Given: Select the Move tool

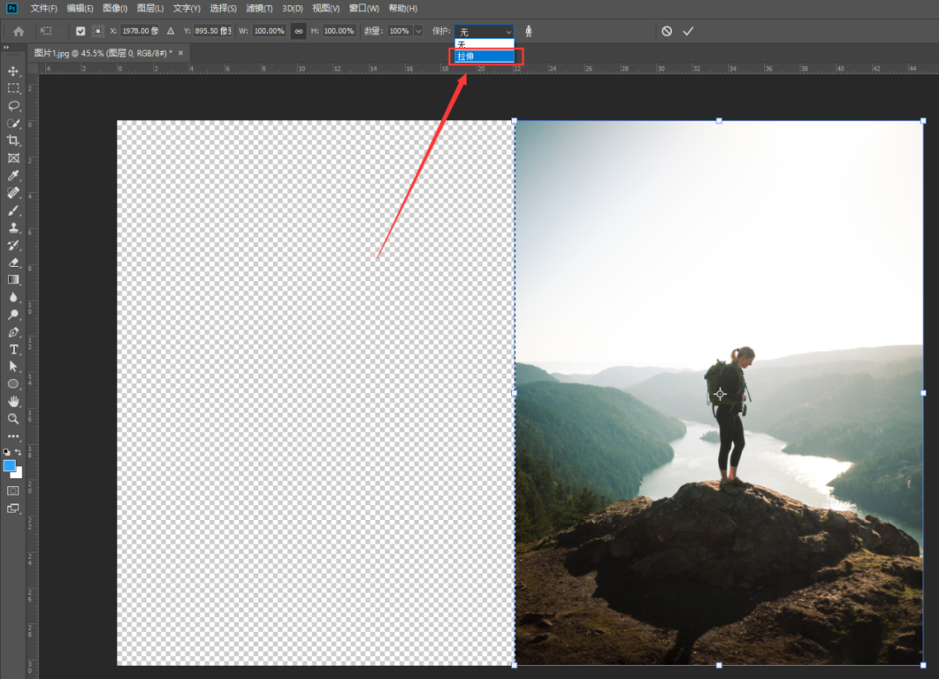Looking at the screenshot, I should click(13, 71).
